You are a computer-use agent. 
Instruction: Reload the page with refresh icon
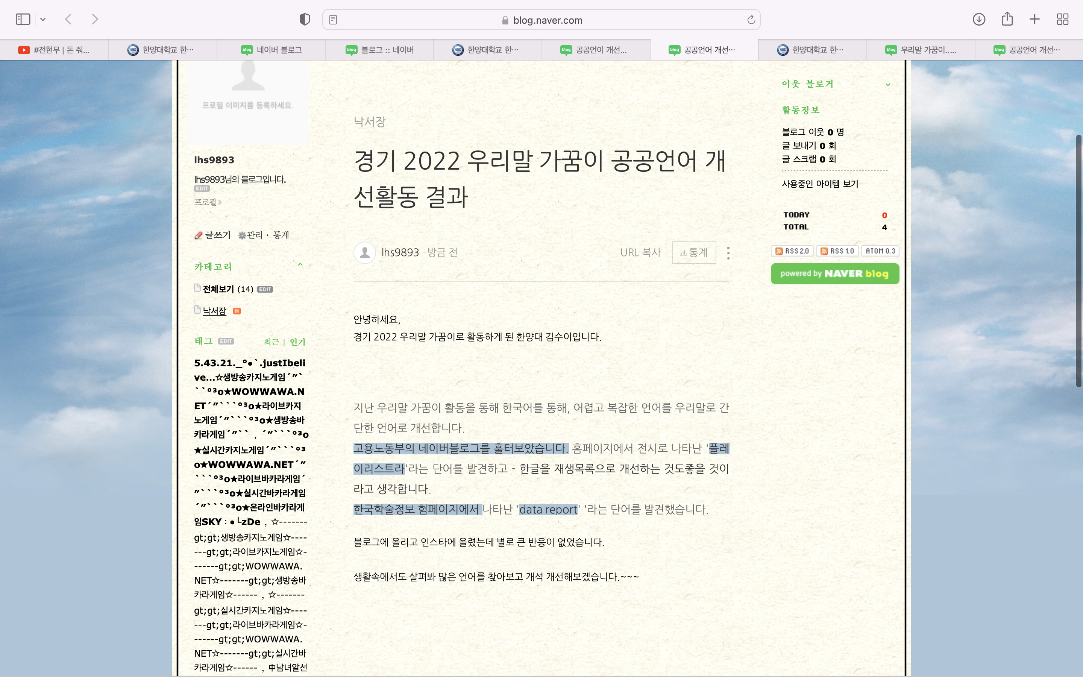(x=751, y=20)
